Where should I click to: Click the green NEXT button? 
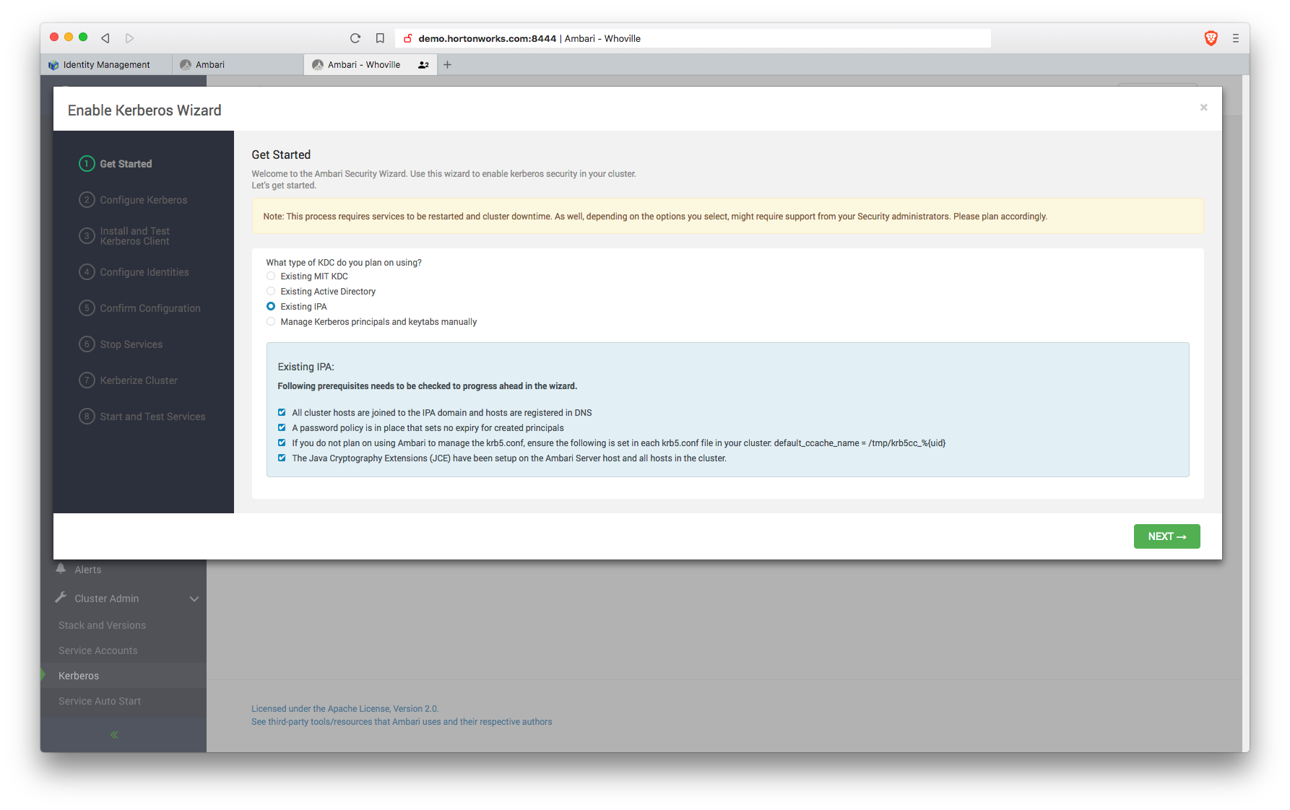1166,536
